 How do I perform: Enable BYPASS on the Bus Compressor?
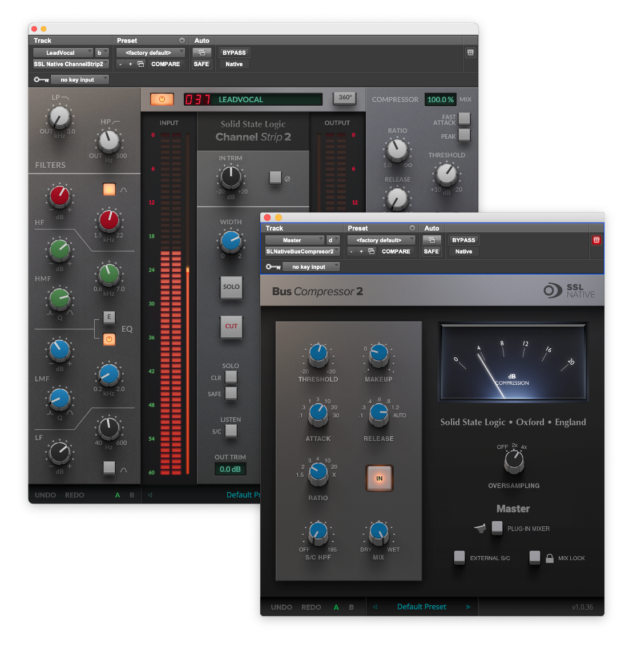coord(463,240)
